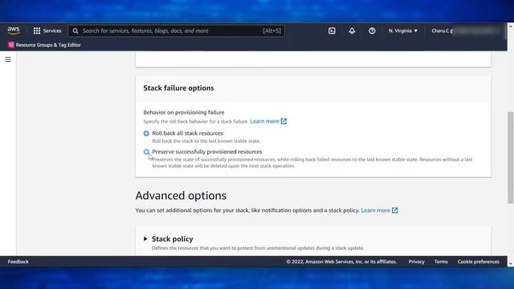514x289 pixels.
Task: Click the Advanced options heading
Action: 181,196
